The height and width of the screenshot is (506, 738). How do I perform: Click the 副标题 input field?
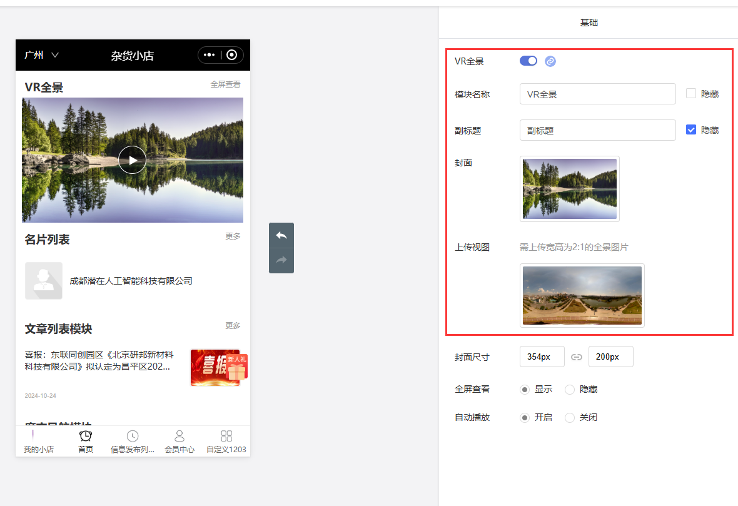click(598, 130)
